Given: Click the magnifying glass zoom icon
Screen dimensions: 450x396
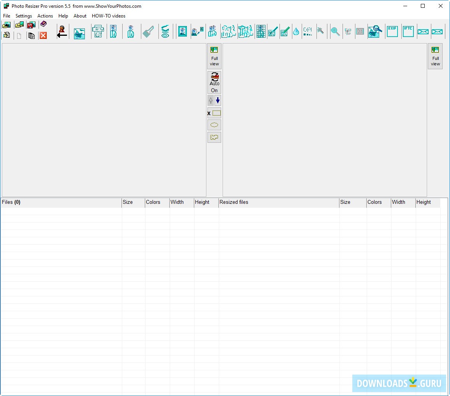Looking at the screenshot, I should 335,32.
